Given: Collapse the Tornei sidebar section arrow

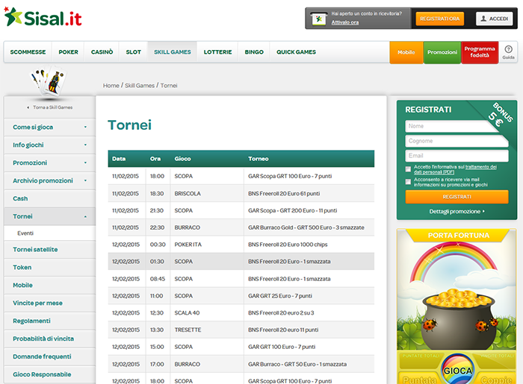Looking at the screenshot, I should (85, 217).
